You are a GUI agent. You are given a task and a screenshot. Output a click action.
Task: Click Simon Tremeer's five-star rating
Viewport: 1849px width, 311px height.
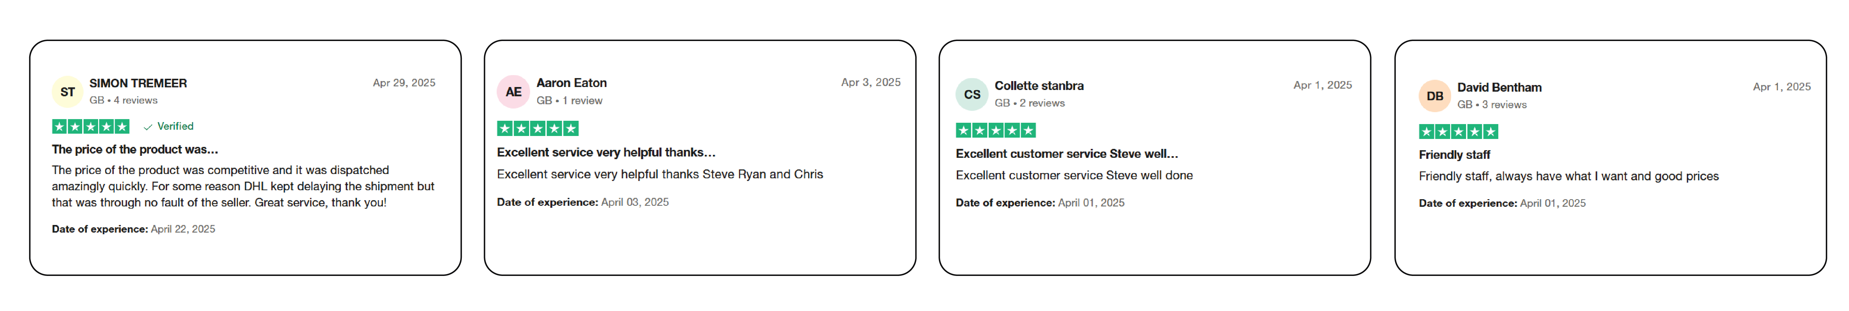(91, 127)
